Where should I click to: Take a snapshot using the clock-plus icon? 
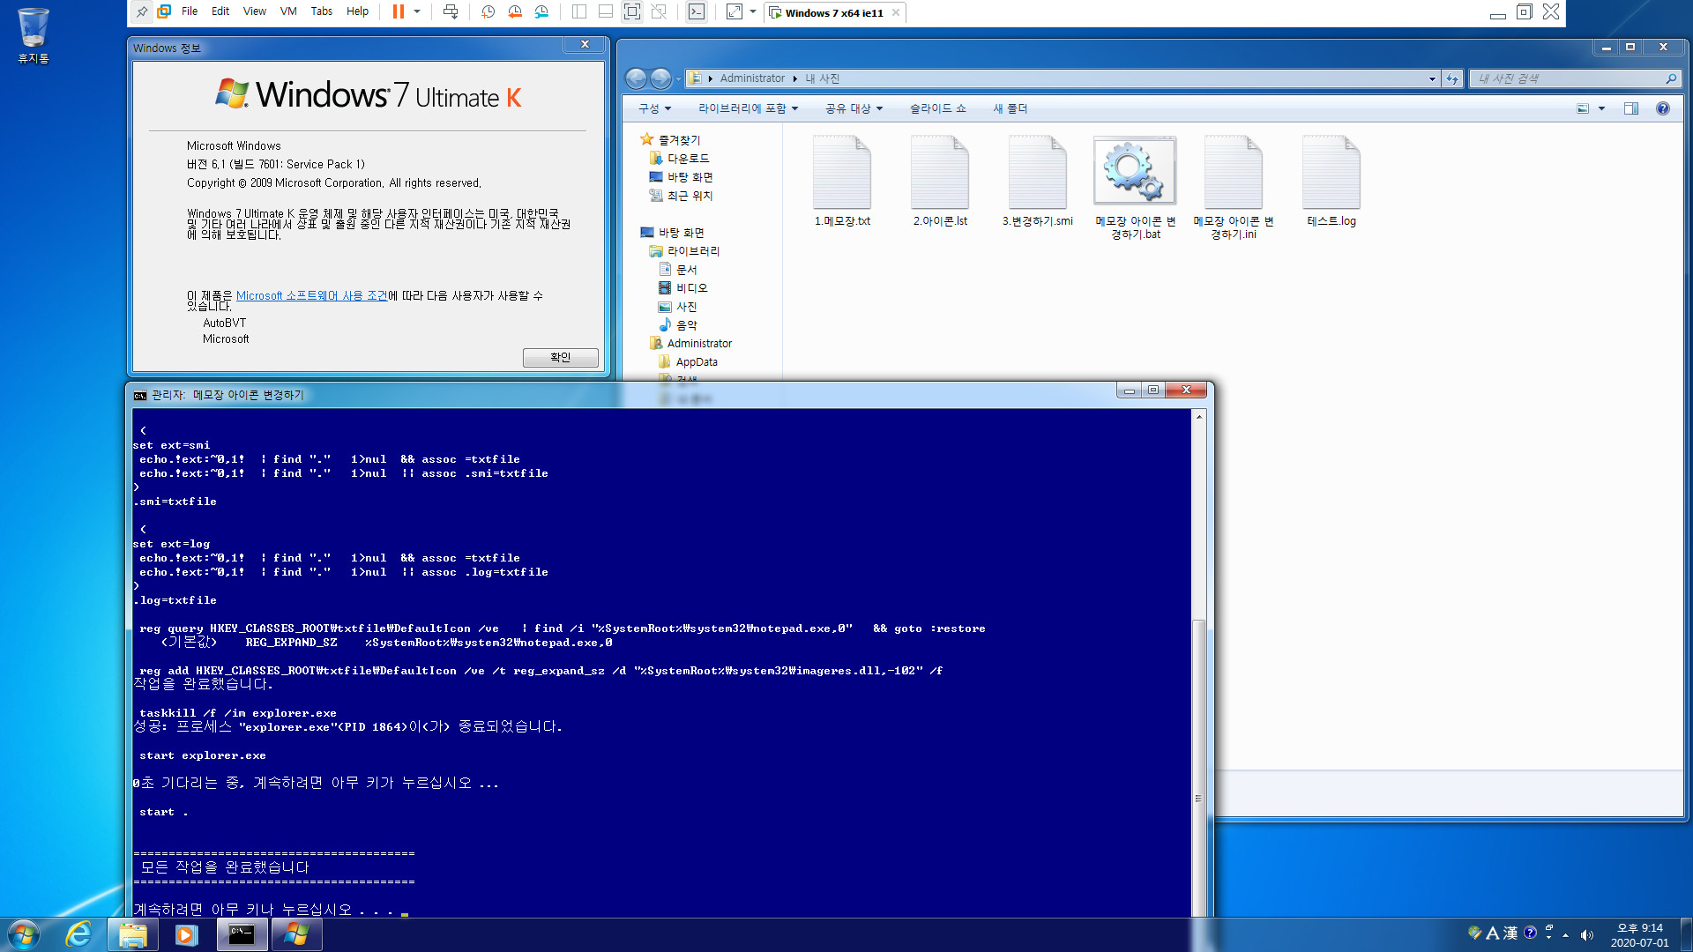[x=489, y=11]
